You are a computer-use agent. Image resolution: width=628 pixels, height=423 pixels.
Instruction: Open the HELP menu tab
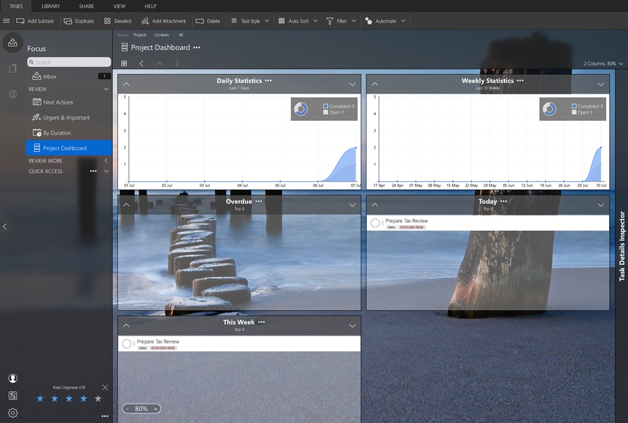pos(150,6)
